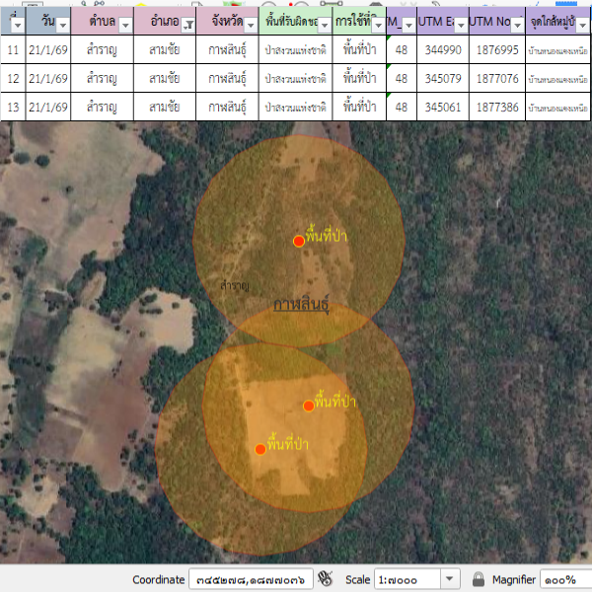Select row 11 header in the table

pyautogui.click(x=13, y=49)
